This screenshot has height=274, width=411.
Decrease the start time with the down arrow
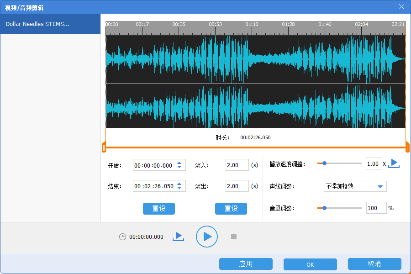[179, 167]
